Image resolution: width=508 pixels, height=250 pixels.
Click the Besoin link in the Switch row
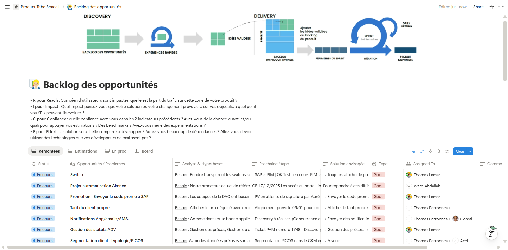click(x=181, y=174)
